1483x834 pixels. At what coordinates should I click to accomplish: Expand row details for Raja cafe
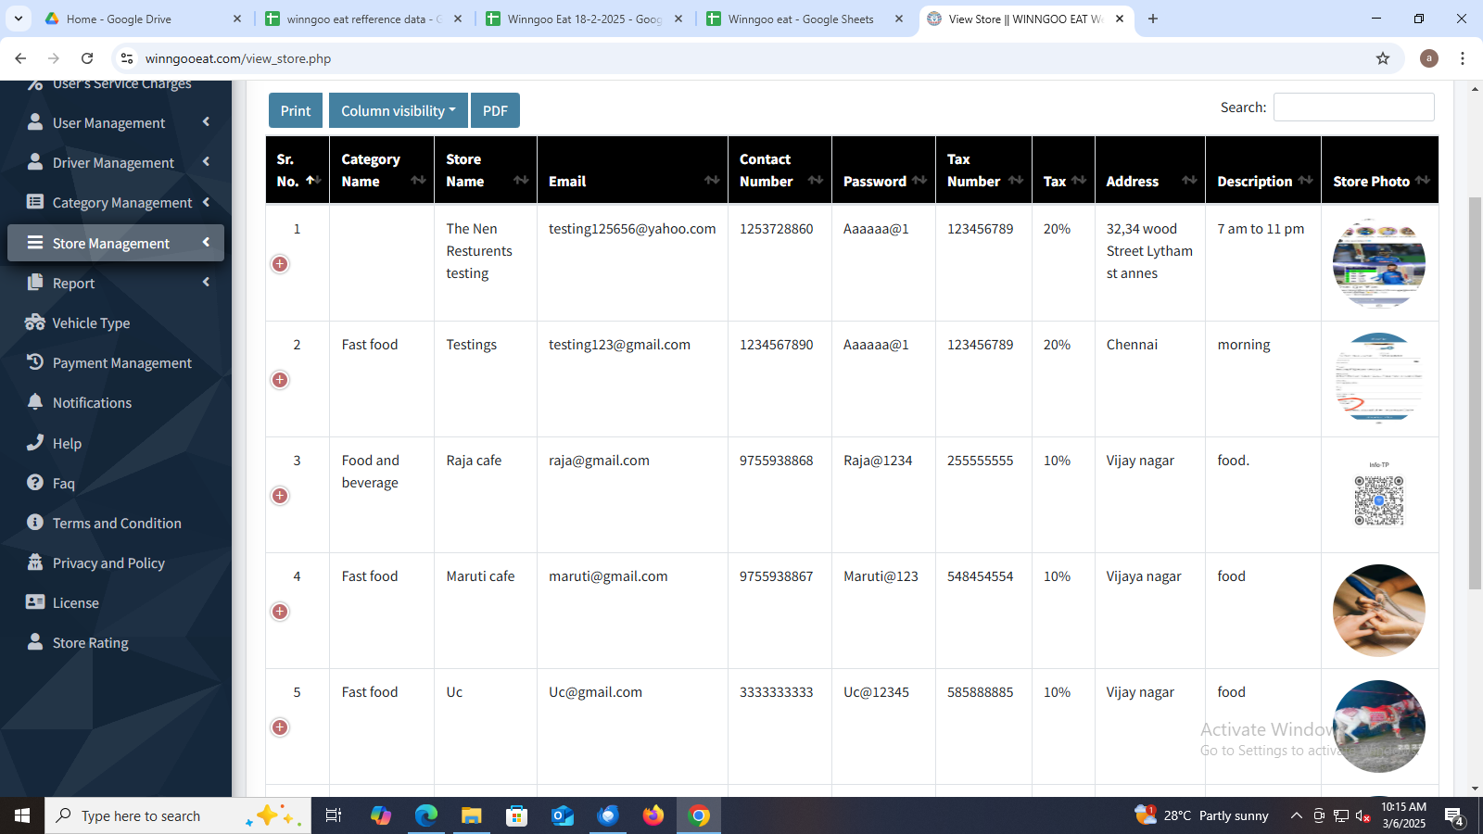(280, 496)
